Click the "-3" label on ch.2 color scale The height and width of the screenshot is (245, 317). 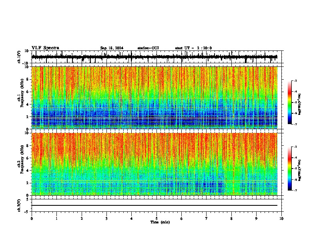point(295,147)
